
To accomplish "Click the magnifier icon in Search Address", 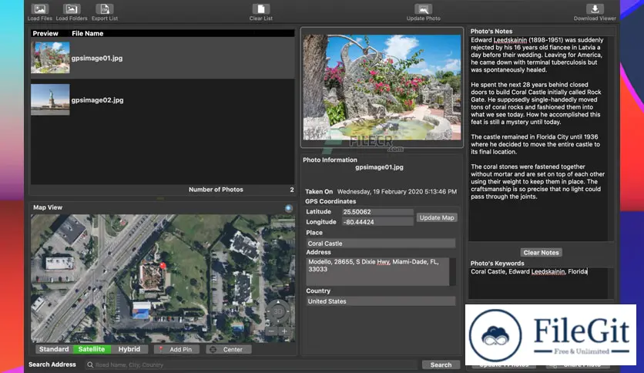I will coord(90,365).
